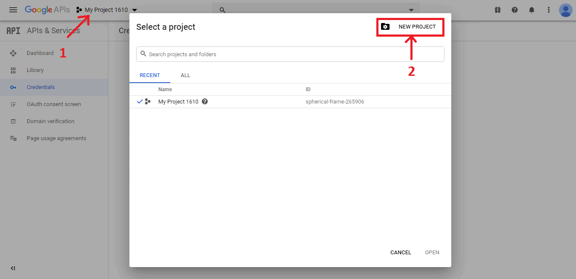Viewport: 576px width, 279px height.
Task: Click the Google APIs logo
Action: tap(47, 10)
